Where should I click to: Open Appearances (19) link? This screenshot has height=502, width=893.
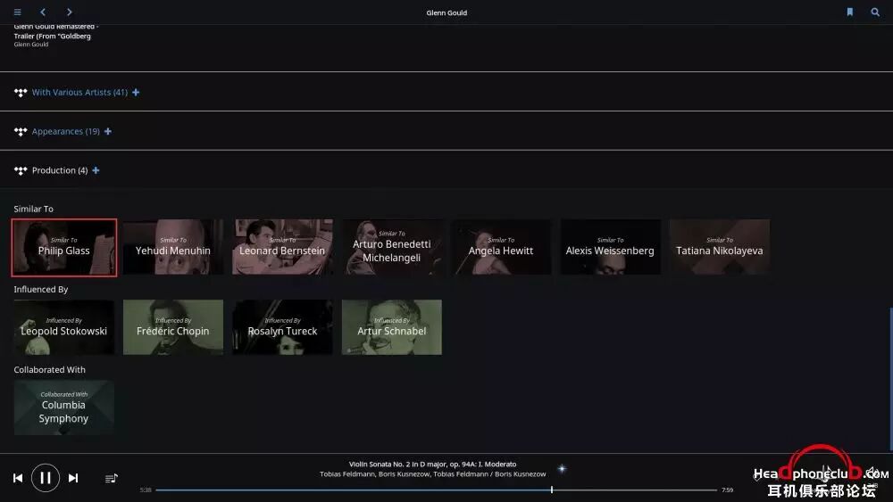[65, 131]
